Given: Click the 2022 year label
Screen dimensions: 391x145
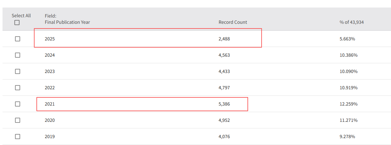Looking at the screenshot, I should pyautogui.click(x=50, y=88).
